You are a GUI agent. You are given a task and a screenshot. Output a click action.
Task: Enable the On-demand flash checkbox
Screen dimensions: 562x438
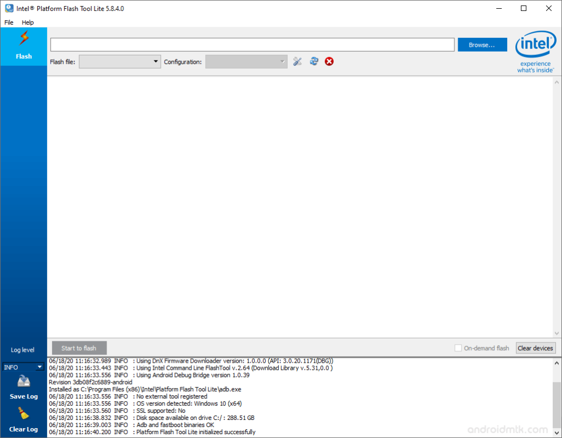[458, 348]
